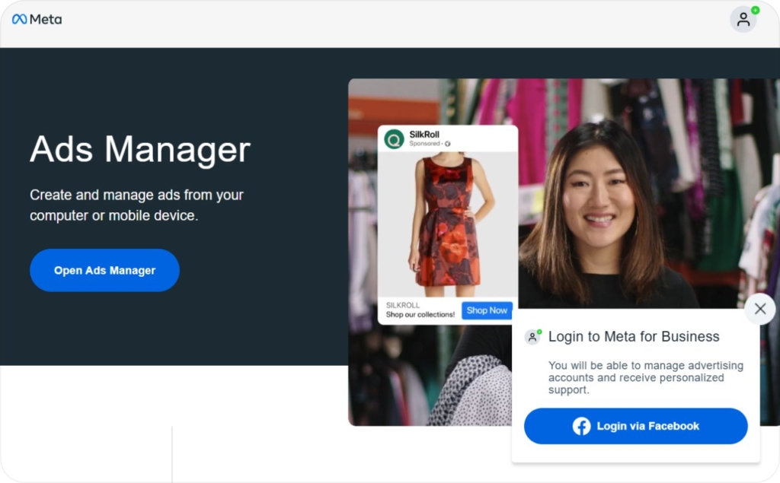Open the user profile icon in header

click(x=743, y=19)
